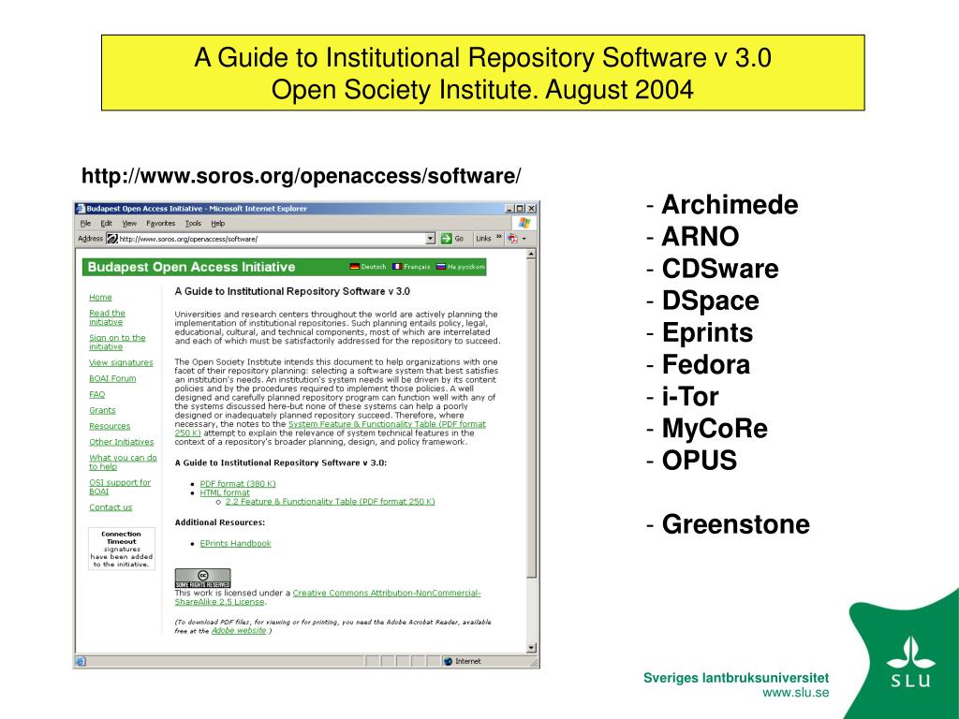The width and height of the screenshot is (959, 719).
Task: Click the Windows flag logo icon
Action: [524, 224]
